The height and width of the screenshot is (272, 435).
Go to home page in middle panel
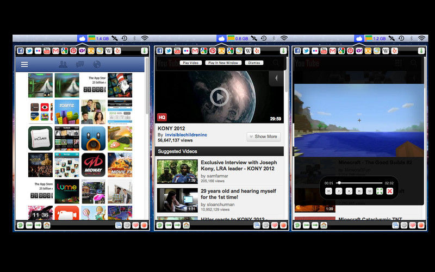coord(186,225)
